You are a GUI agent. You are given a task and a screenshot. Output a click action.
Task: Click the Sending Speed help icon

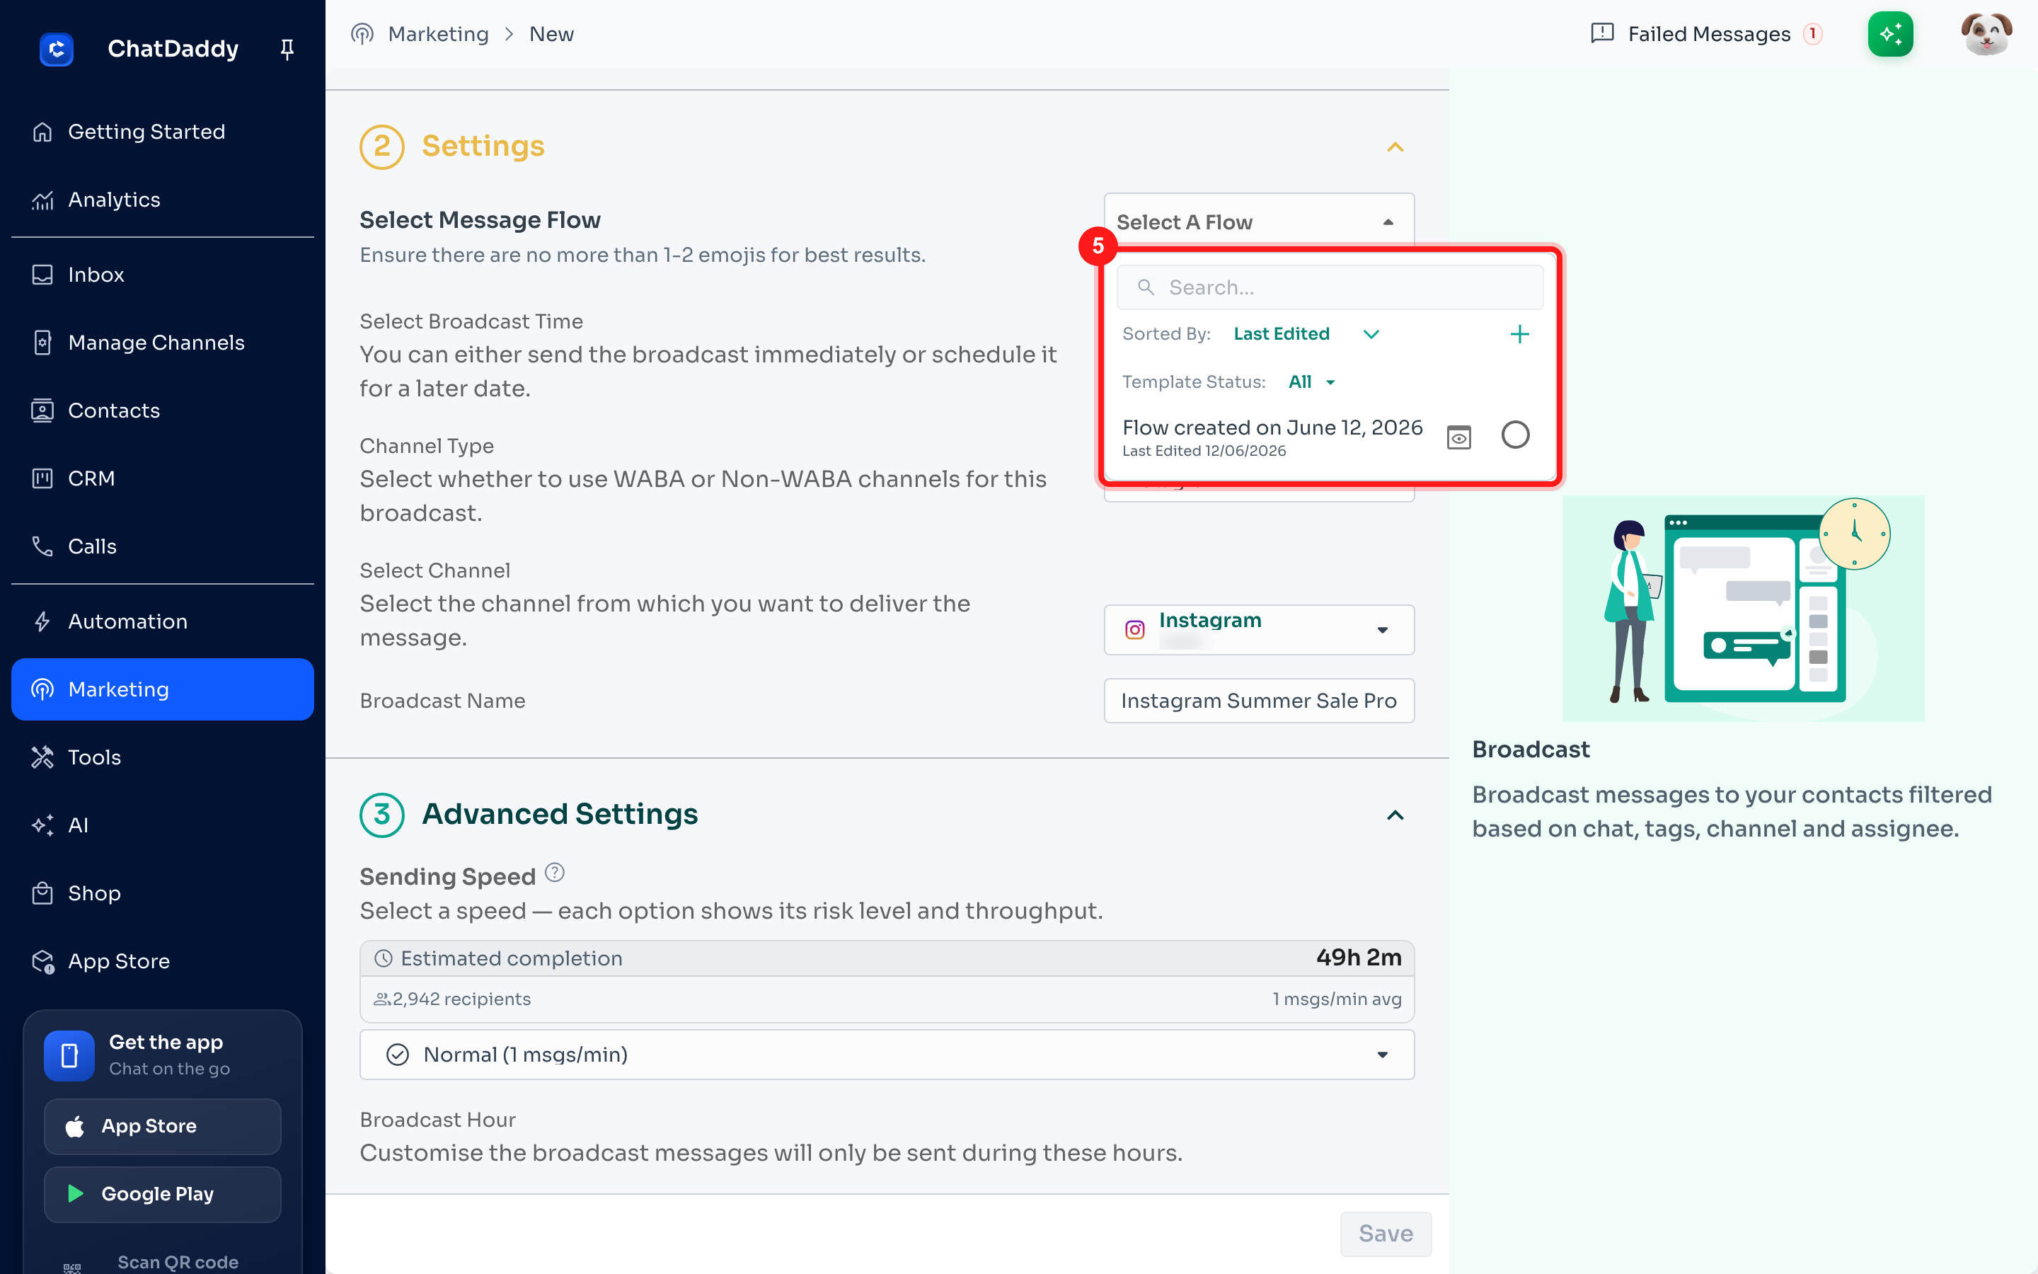pyautogui.click(x=554, y=873)
